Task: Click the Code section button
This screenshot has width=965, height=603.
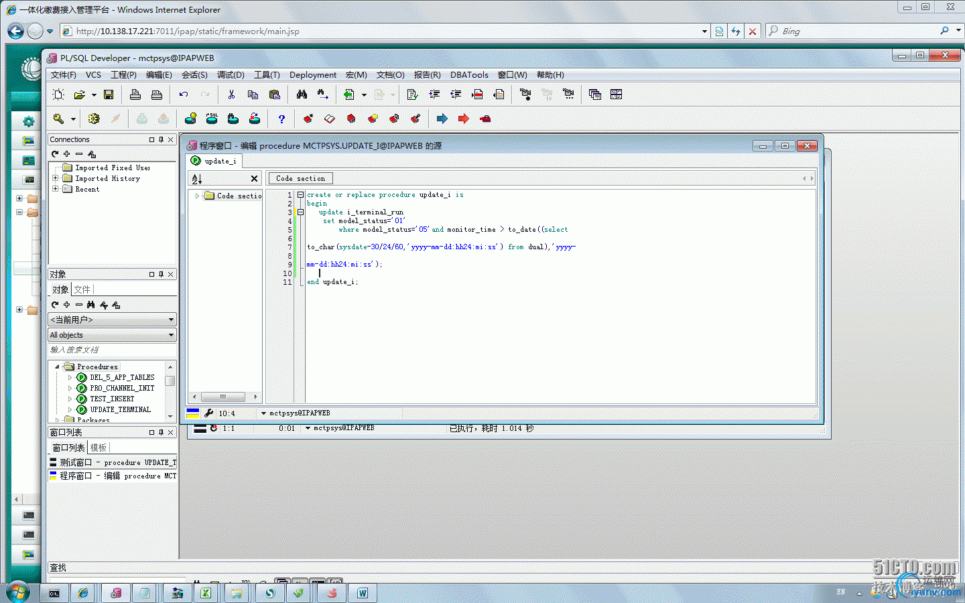Action: click(x=300, y=178)
